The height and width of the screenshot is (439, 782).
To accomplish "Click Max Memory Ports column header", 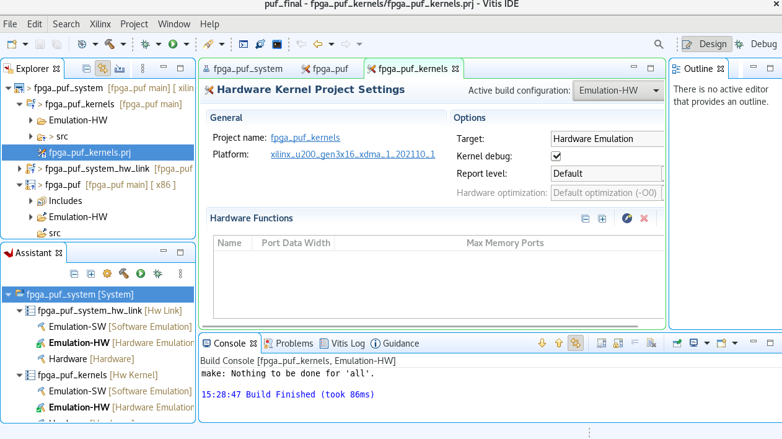I will pos(505,243).
